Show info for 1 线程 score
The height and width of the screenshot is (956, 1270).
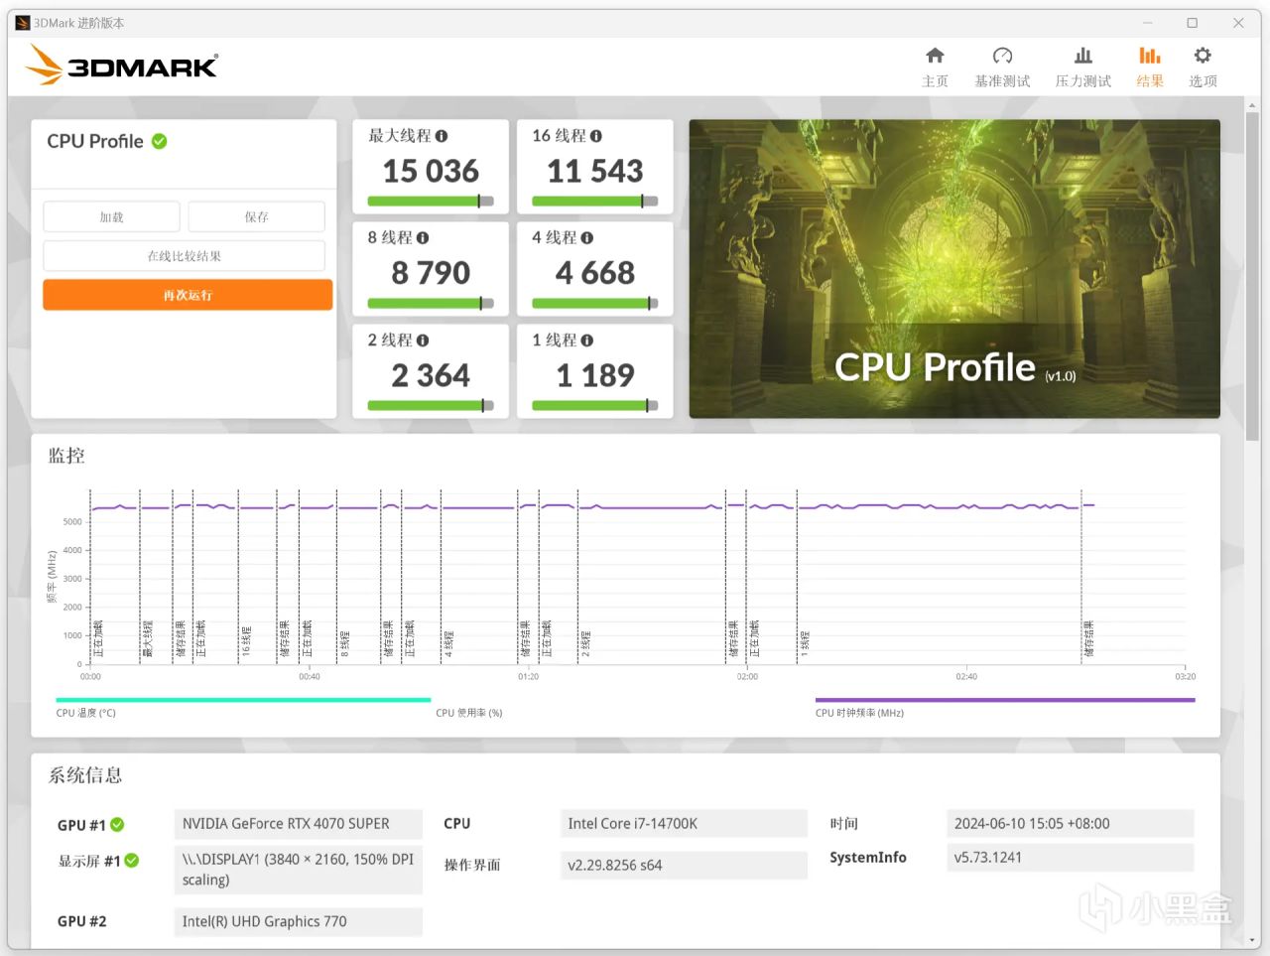(587, 341)
